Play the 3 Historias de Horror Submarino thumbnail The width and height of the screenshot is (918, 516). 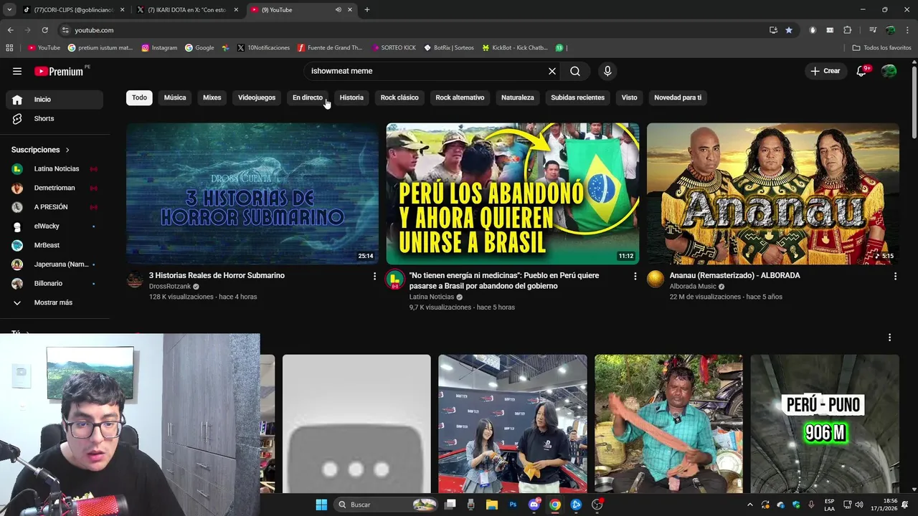[x=252, y=193]
